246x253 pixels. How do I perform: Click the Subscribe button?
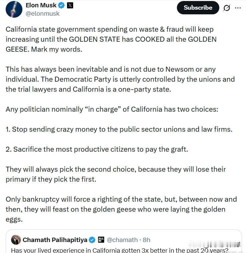(x=198, y=8)
